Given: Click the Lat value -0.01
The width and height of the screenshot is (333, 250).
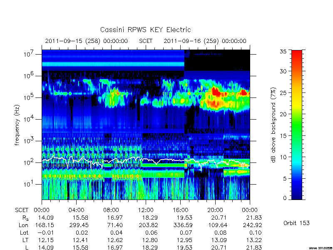Looking at the screenshot, I should click(x=45, y=233).
